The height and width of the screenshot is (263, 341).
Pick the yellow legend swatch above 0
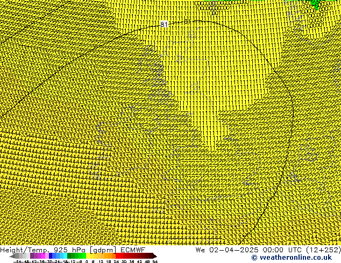[88, 256]
